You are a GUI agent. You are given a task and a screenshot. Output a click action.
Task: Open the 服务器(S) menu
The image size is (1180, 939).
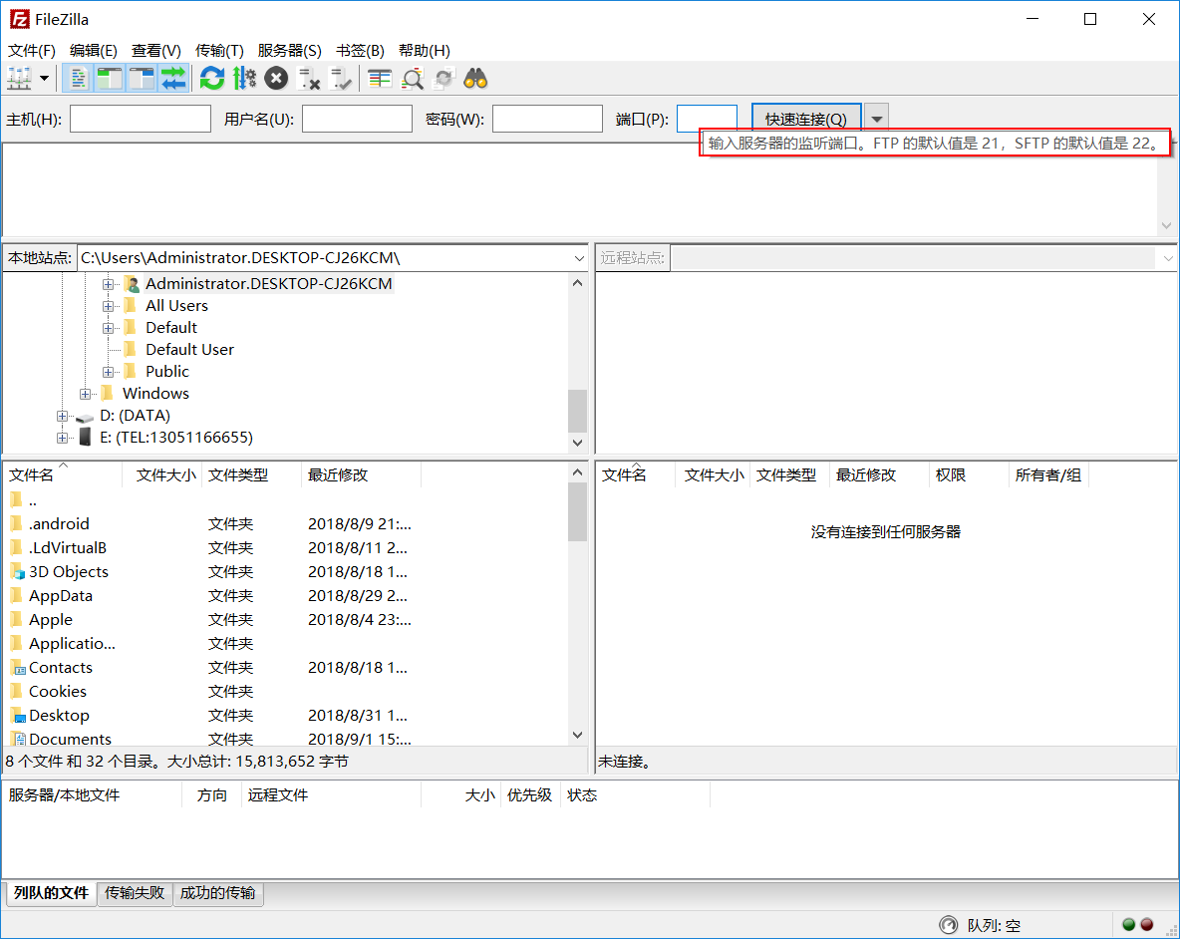tap(287, 50)
